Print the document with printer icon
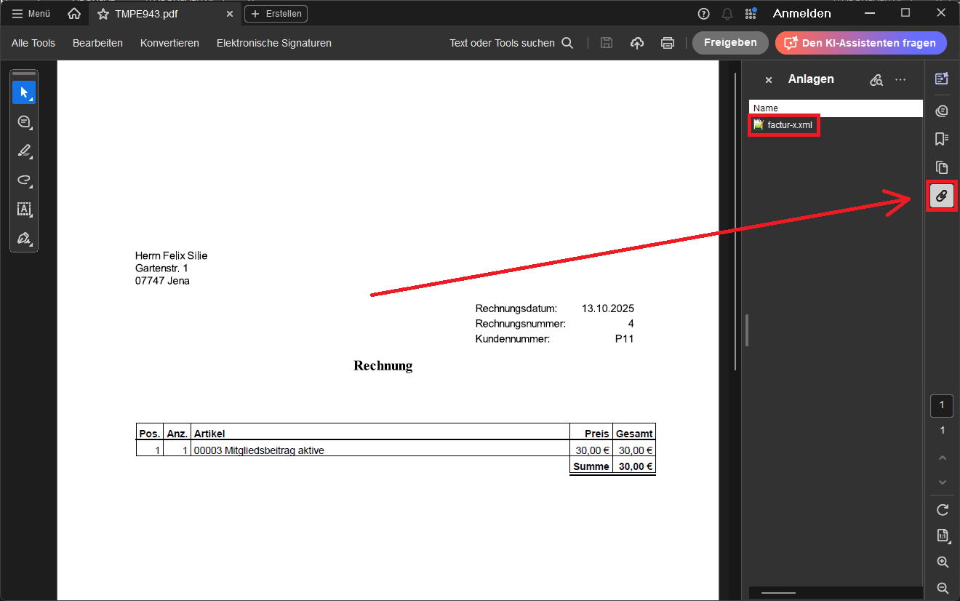 point(667,43)
